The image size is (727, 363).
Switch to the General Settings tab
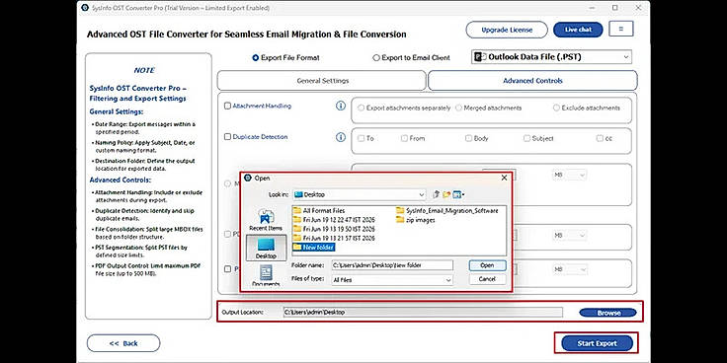coord(322,81)
